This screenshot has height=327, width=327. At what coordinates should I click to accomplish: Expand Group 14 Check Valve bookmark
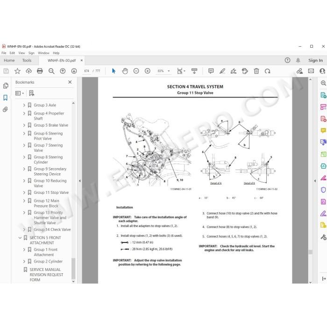click(24, 229)
